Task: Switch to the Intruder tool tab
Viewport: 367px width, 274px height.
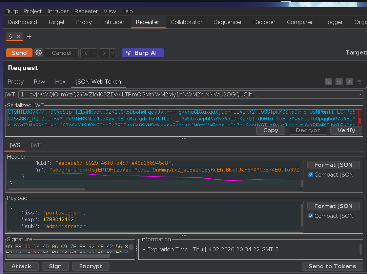Action: (x=114, y=22)
